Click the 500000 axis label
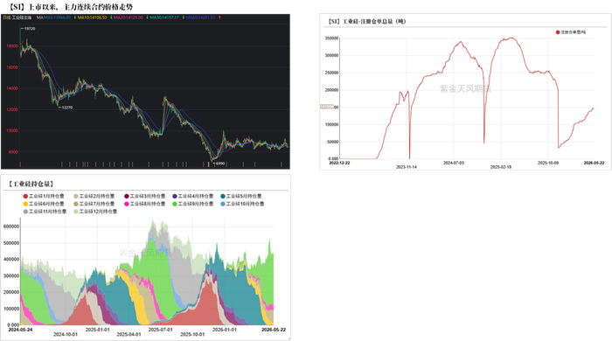 11,243
